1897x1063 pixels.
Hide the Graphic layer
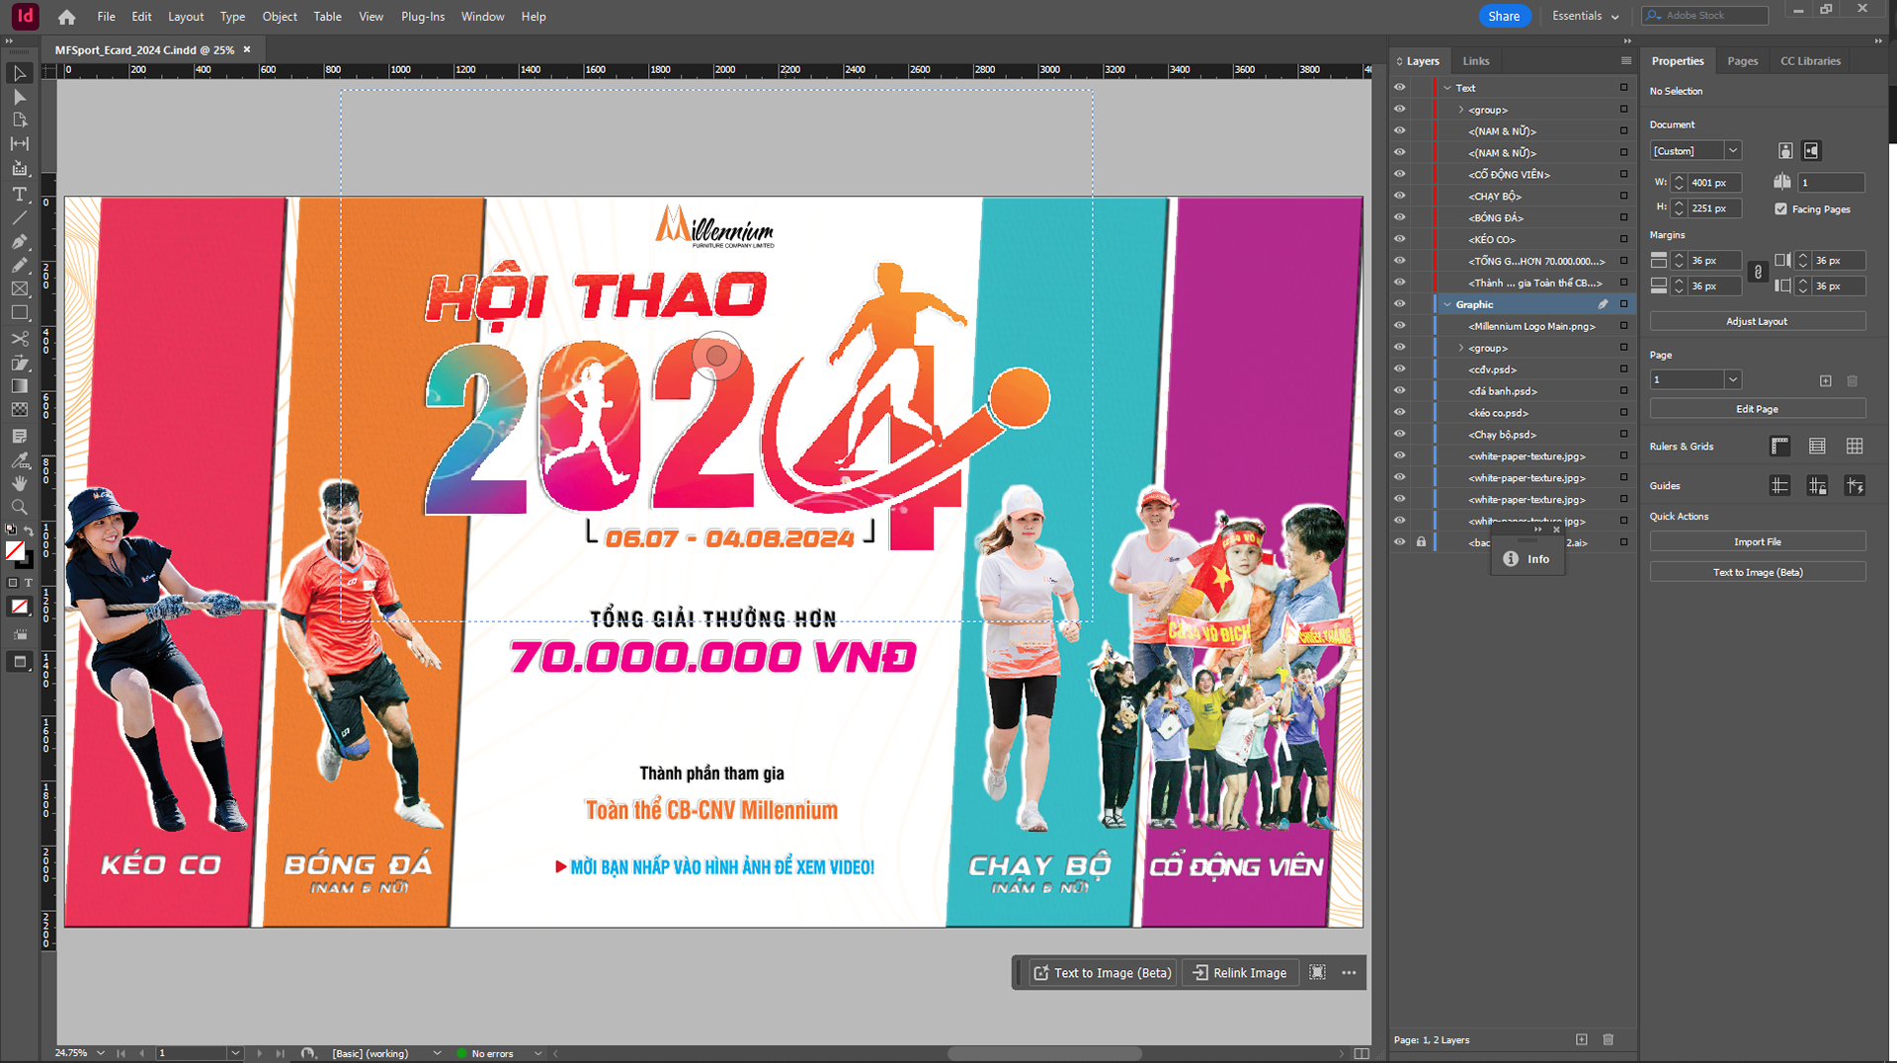(1400, 304)
